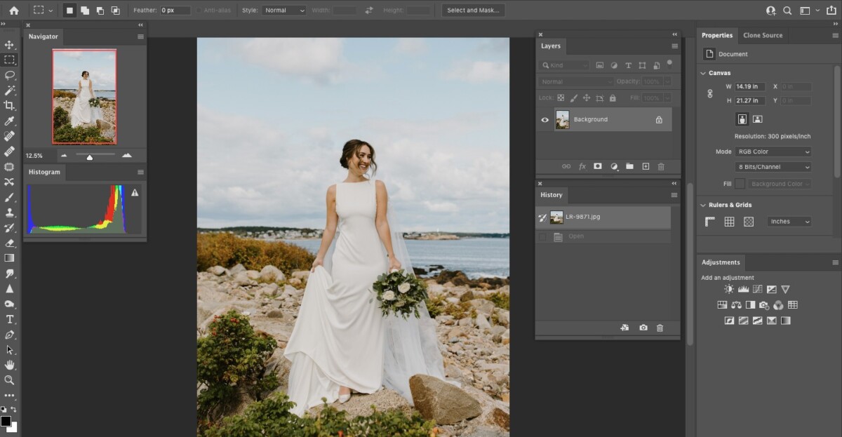Click the Eyedropper tool
Image resolution: width=842 pixels, height=437 pixels.
pyautogui.click(x=9, y=121)
